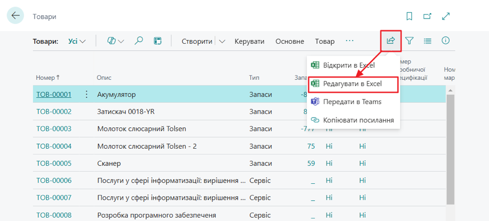The height and width of the screenshot is (221, 489).
Task: Click the vertical scrollbar of the list
Action: (x=451, y=153)
